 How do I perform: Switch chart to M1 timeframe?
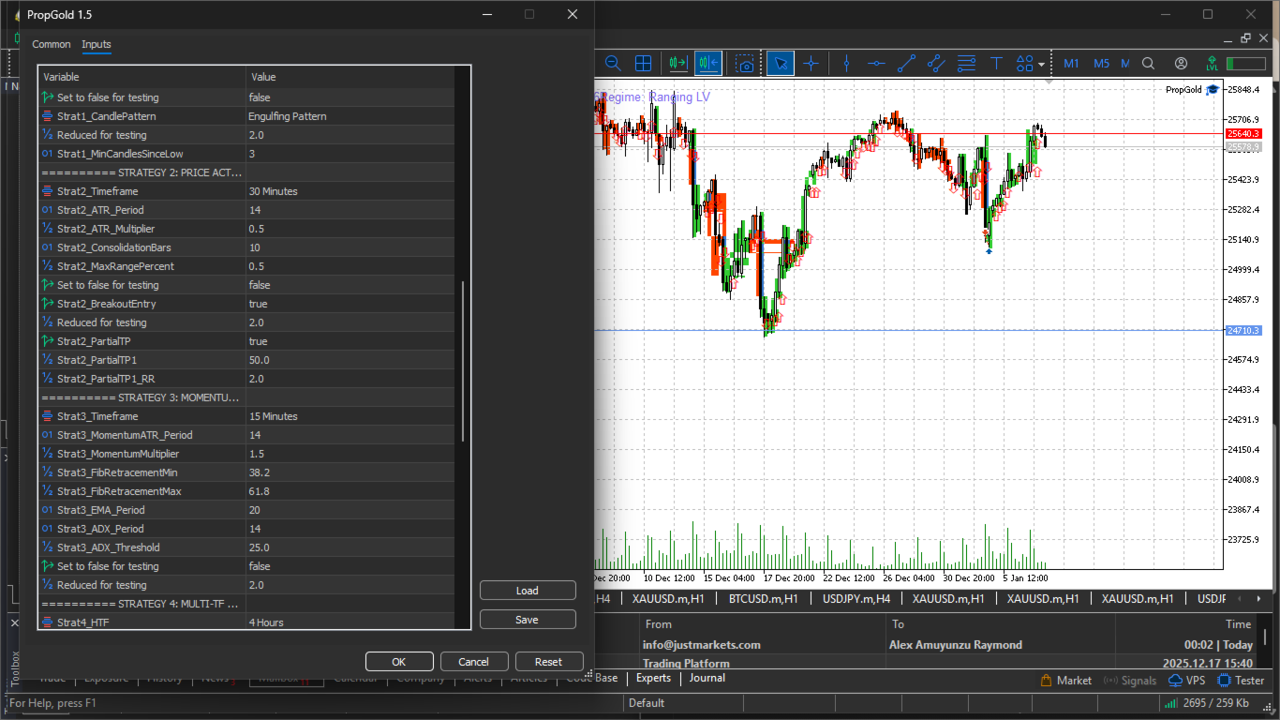point(1071,64)
